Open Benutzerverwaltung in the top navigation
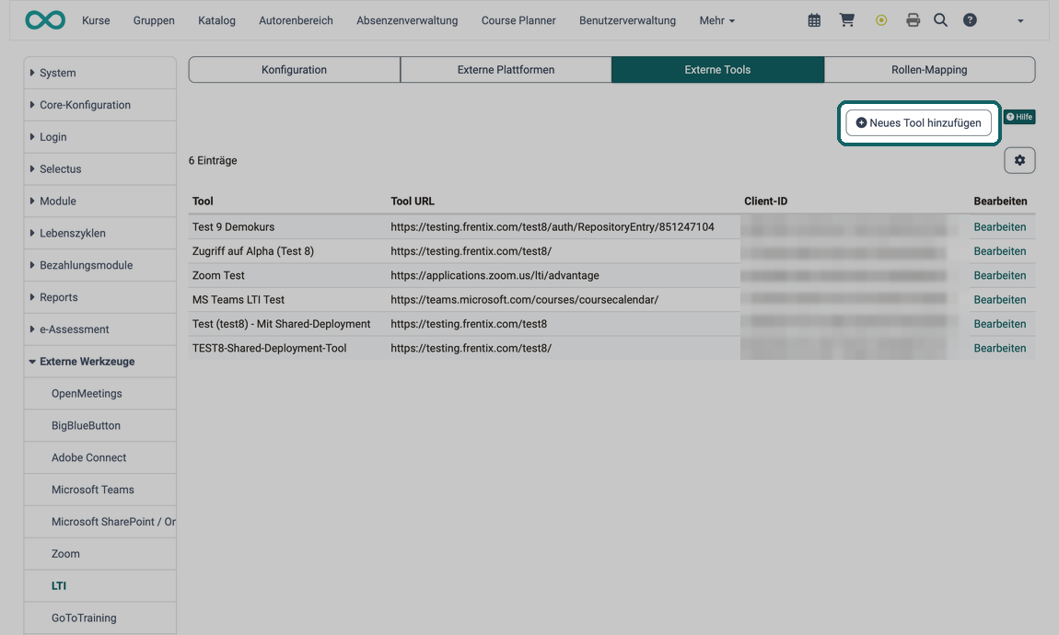 (x=627, y=21)
